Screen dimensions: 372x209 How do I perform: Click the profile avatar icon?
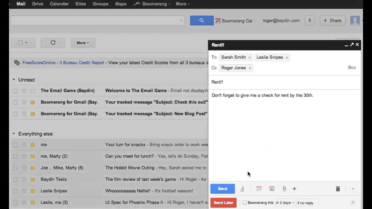pyautogui.click(x=355, y=21)
